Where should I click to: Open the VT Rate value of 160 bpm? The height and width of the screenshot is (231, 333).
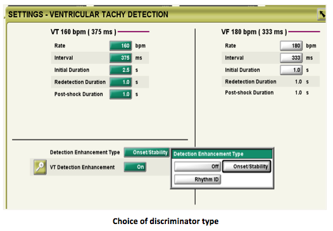pyautogui.click(x=121, y=46)
